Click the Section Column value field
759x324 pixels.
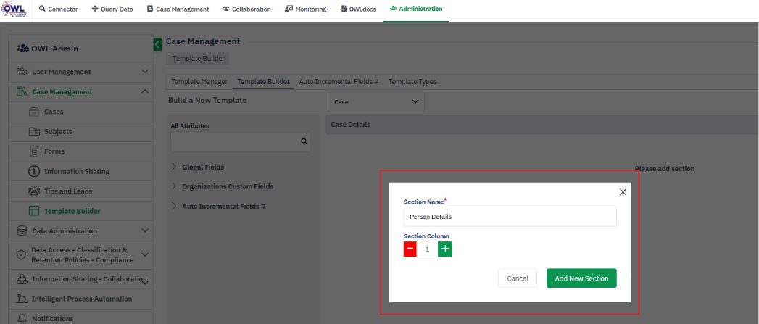coord(428,249)
